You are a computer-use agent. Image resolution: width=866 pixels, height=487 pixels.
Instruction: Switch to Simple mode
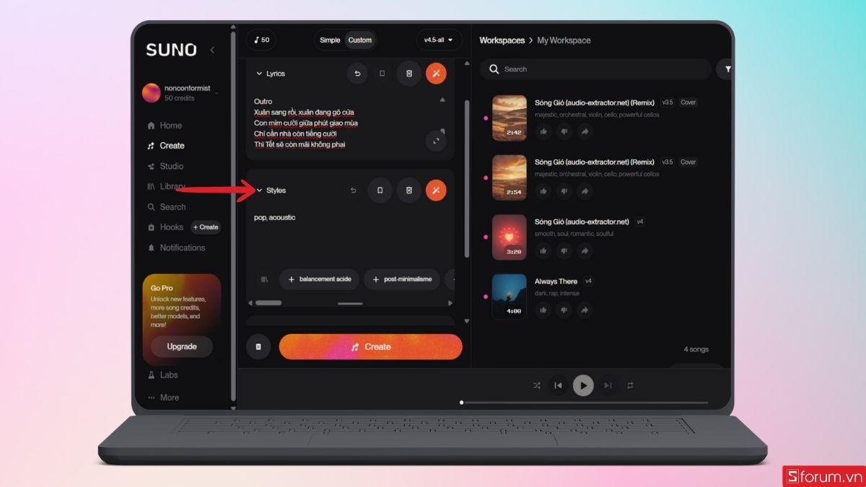(330, 40)
